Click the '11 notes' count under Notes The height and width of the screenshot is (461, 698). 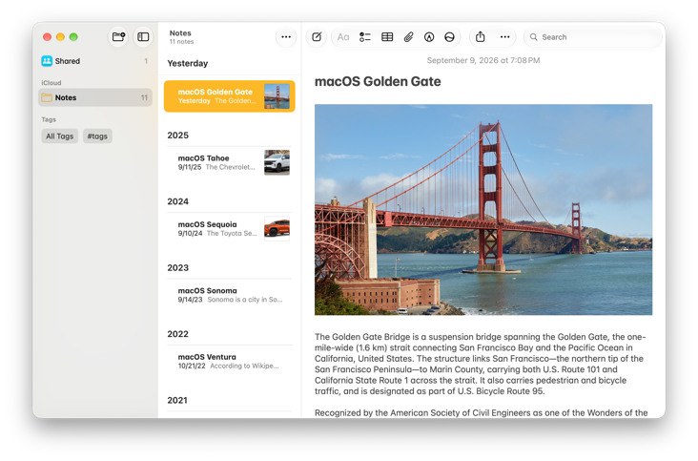[181, 42]
